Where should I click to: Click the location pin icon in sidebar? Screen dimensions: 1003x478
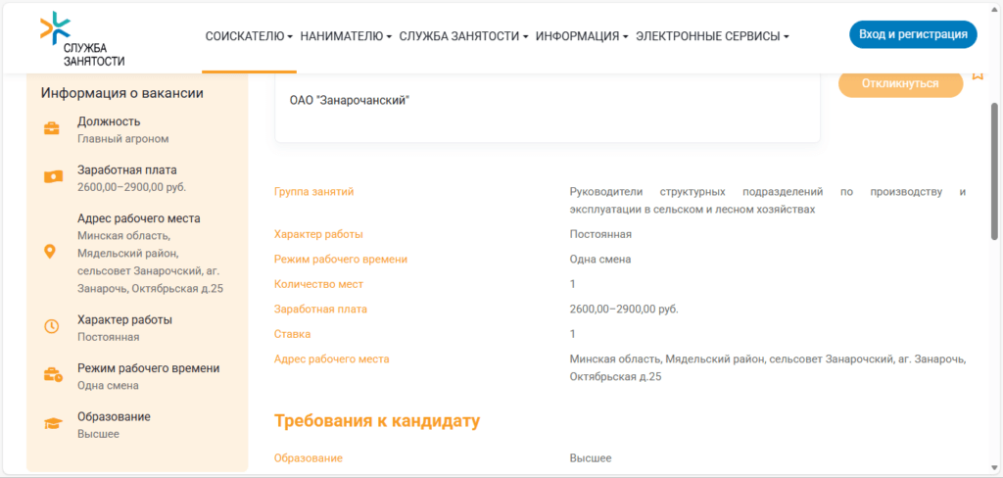[52, 253]
